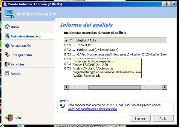
Task: Open the pandasoftware.es/enciclopedia link
Action: point(92,109)
